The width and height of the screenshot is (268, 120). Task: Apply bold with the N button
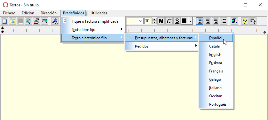coord(161,21)
